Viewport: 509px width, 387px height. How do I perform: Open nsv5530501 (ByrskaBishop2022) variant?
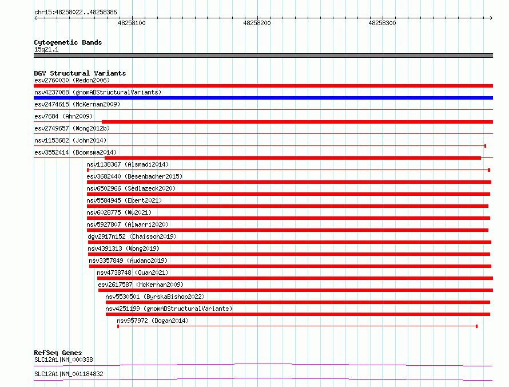tap(155, 297)
